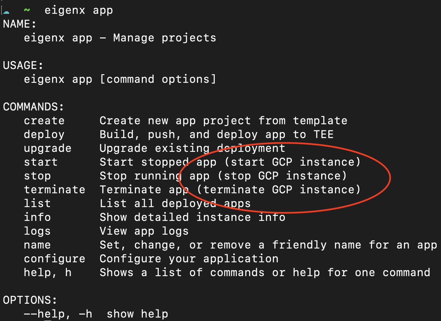Click the 'show help' option description

pos(137,314)
